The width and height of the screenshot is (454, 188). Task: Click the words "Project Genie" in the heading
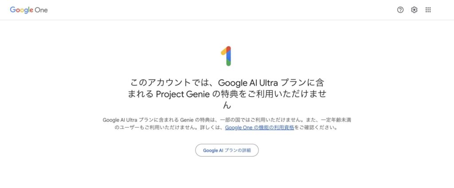(183, 94)
